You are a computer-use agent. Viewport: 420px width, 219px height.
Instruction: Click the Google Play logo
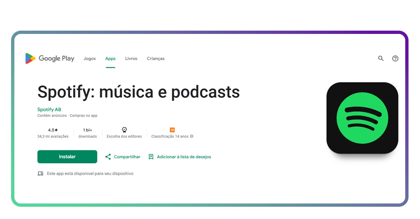[50, 58]
